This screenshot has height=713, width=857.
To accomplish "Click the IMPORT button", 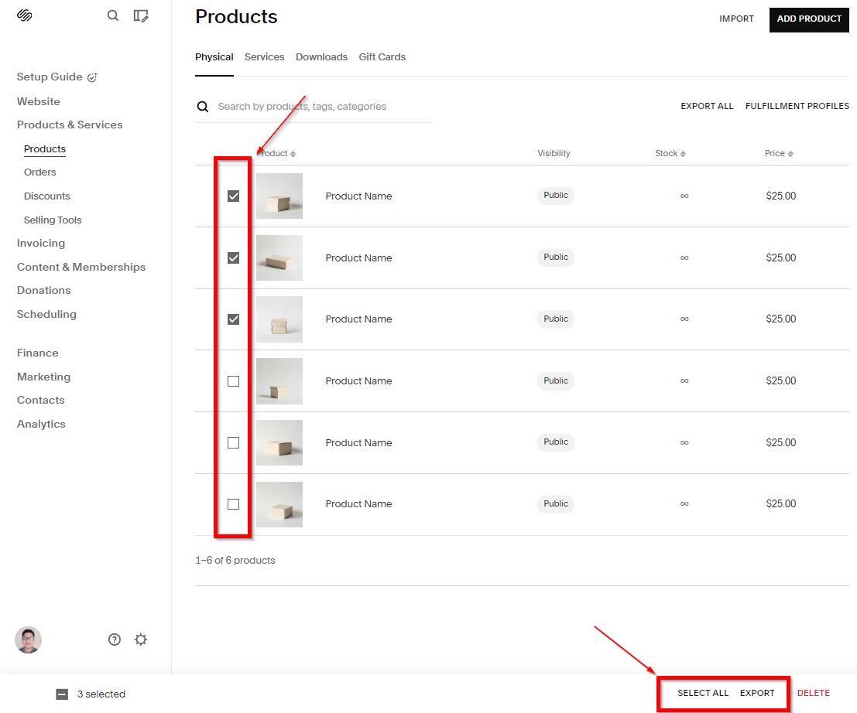I will coord(736,19).
